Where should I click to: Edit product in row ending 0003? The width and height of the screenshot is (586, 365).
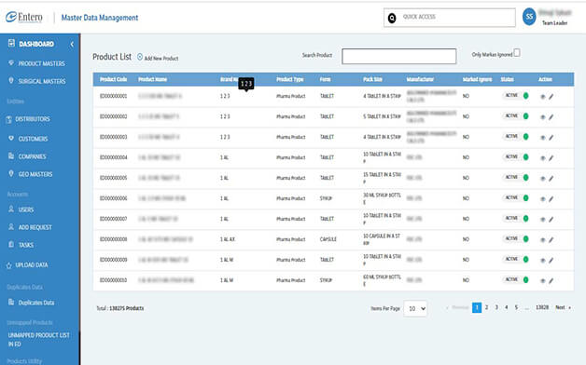pyautogui.click(x=551, y=138)
